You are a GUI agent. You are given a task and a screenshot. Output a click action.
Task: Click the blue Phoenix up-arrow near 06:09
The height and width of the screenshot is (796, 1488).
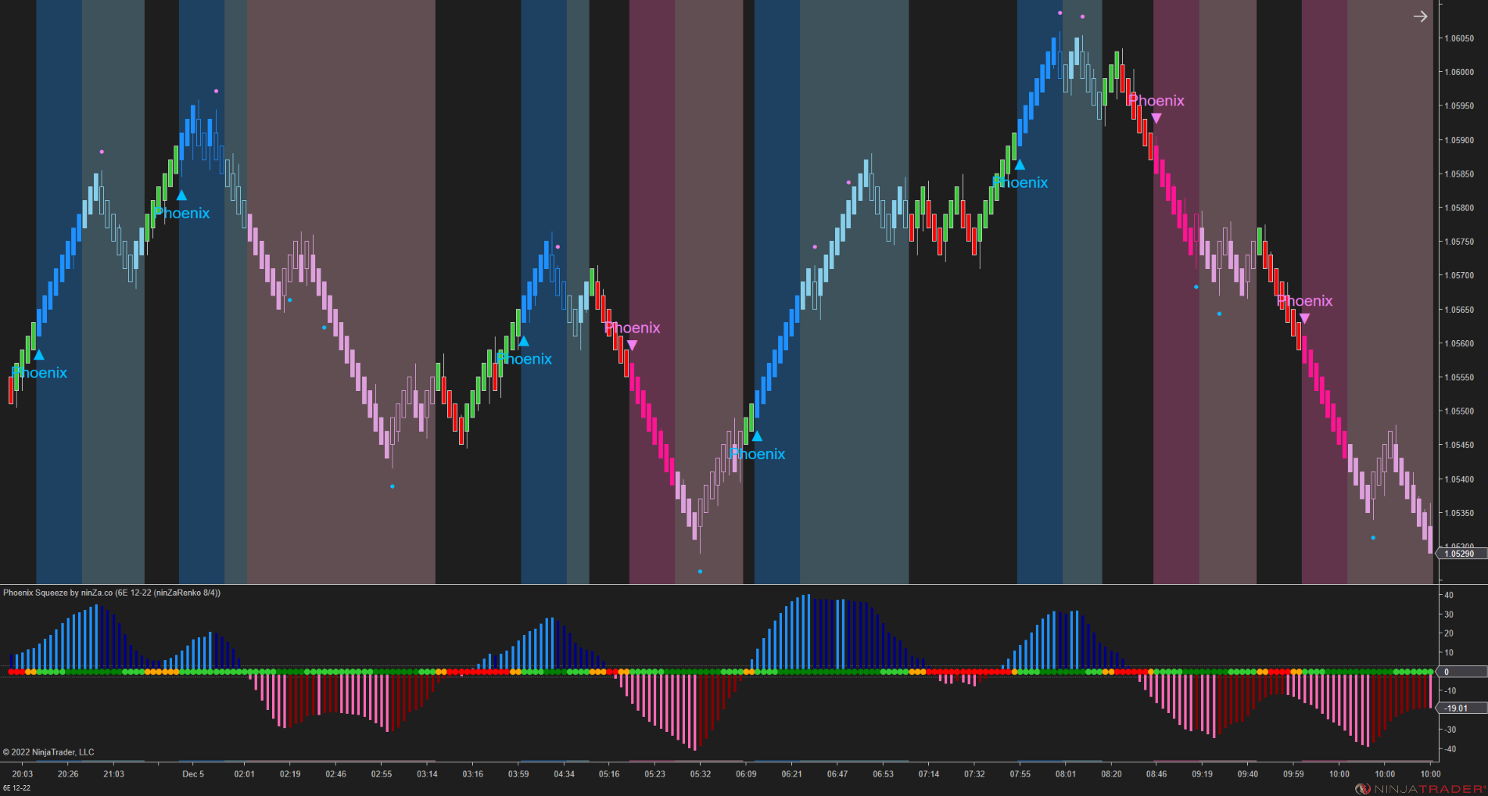click(755, 436)
